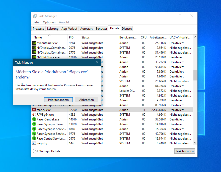The image size is (221, 172).
Task: Click the r5apex.exe Apex icon
Action: click(x=34, y=110)
